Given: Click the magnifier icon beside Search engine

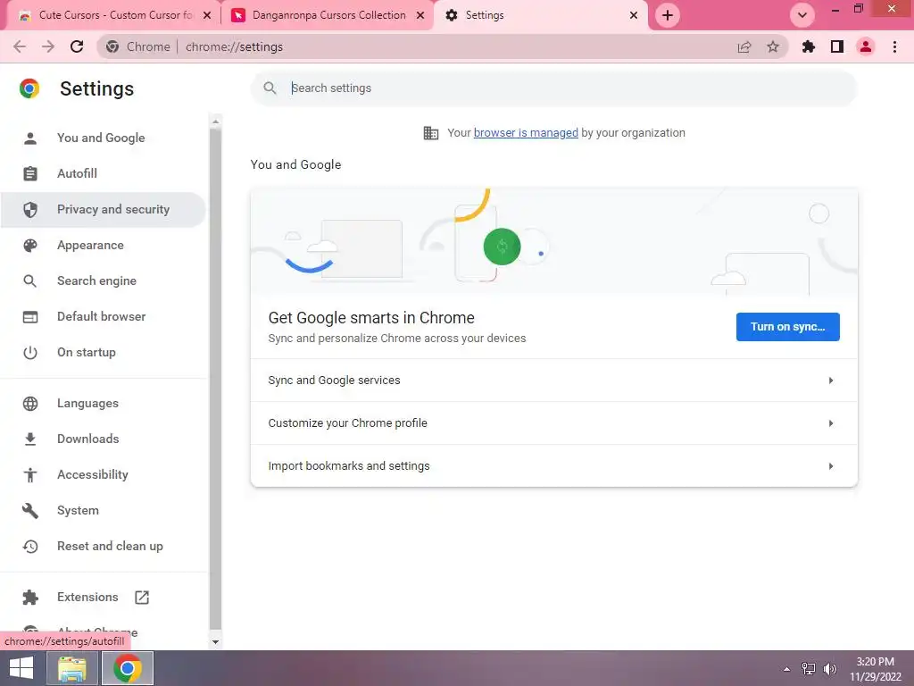Looking at the screenshot, I should [30, 281].
